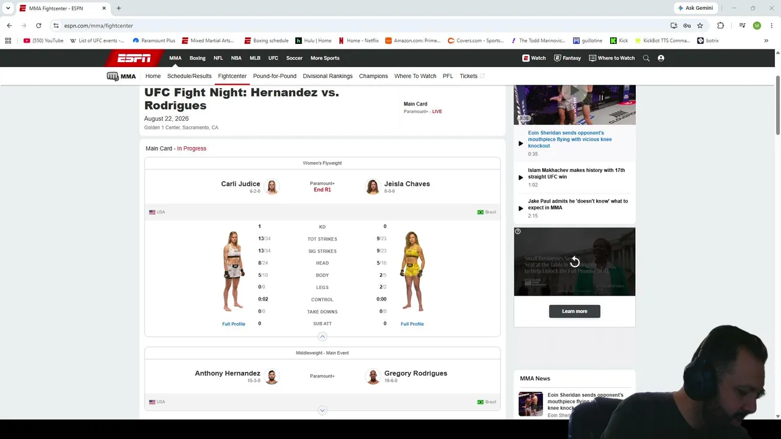Open the password manager key icon
Image resolution: width=781 pixels, height=439 pixels.
point(687,26)
